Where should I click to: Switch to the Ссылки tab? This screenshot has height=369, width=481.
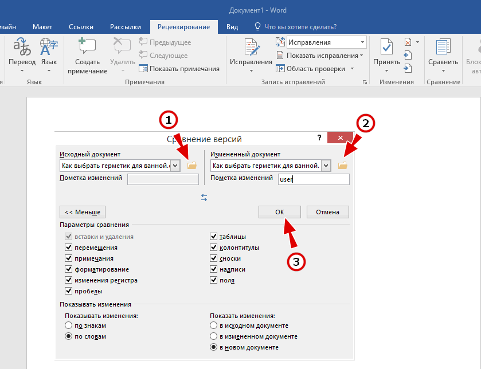click(x=81, y=27)
